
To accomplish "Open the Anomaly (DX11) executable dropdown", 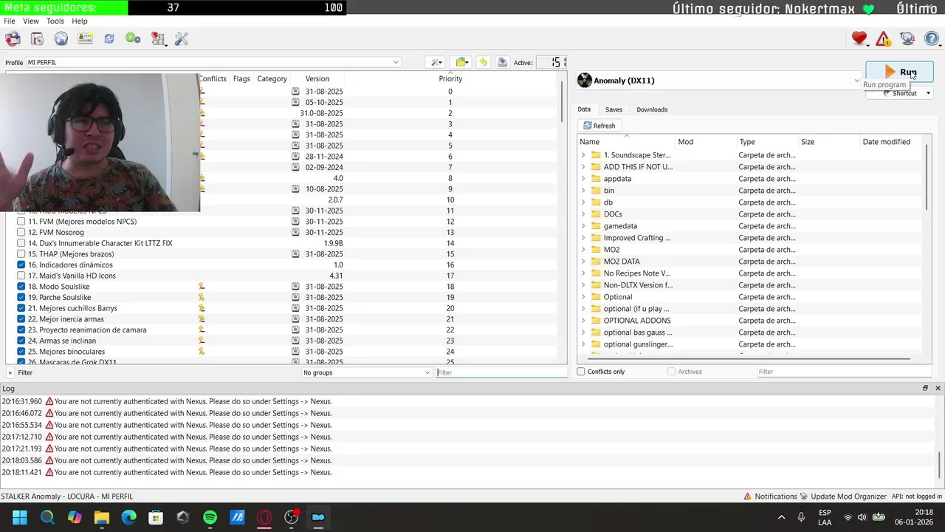I will click(x=719, y=81).
